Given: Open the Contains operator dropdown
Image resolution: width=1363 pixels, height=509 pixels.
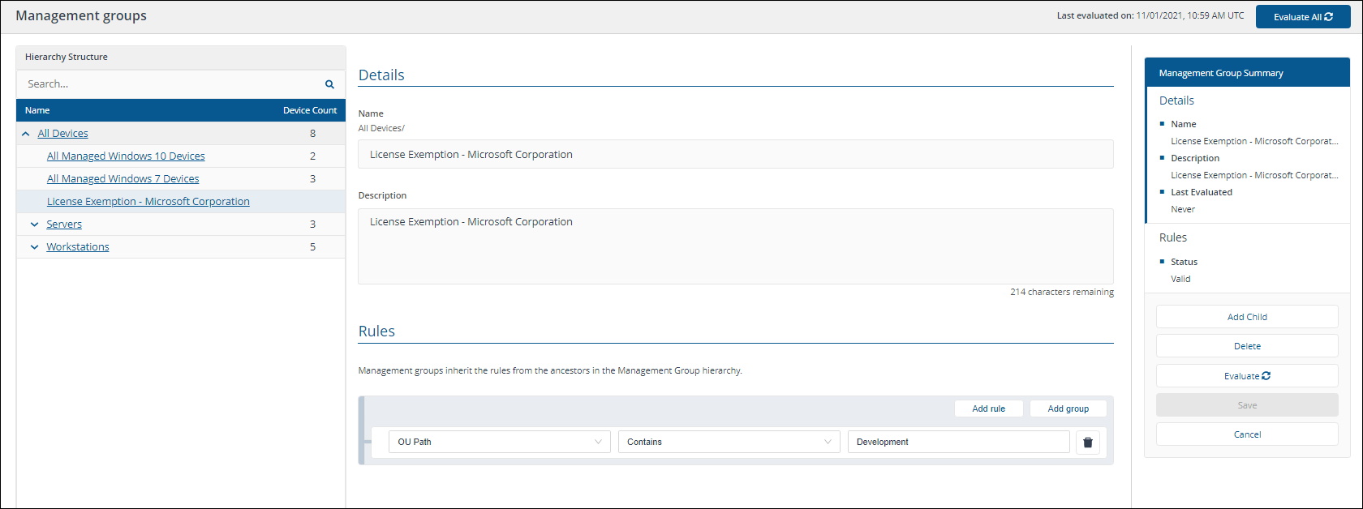Looking at the screenshot, I should point(729,443).
